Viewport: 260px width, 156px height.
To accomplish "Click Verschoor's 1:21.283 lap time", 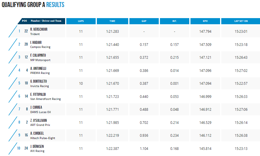I will tap(112, 31).
